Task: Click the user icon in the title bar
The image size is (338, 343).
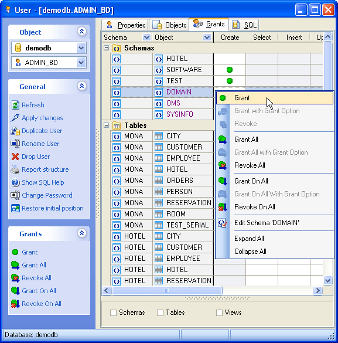Action: pyautogui.click(x=8, y=9)
